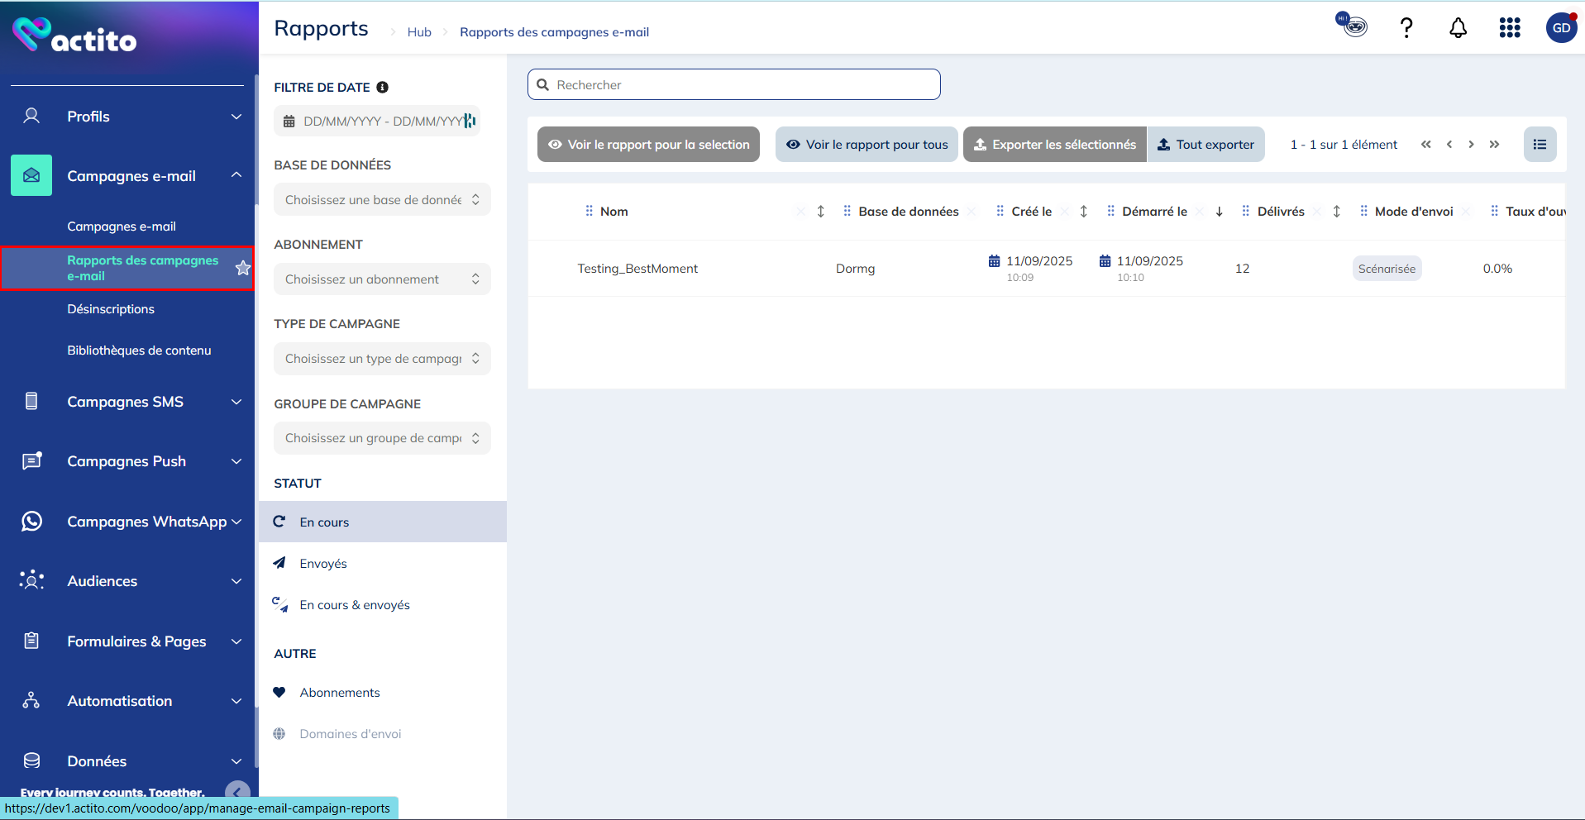Click the Rechercher search field
The width and height of the screenshot is (1585, 820).
734,85
